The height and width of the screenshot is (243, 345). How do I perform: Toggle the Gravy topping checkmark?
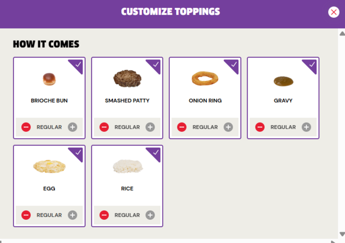click(312, 65)
